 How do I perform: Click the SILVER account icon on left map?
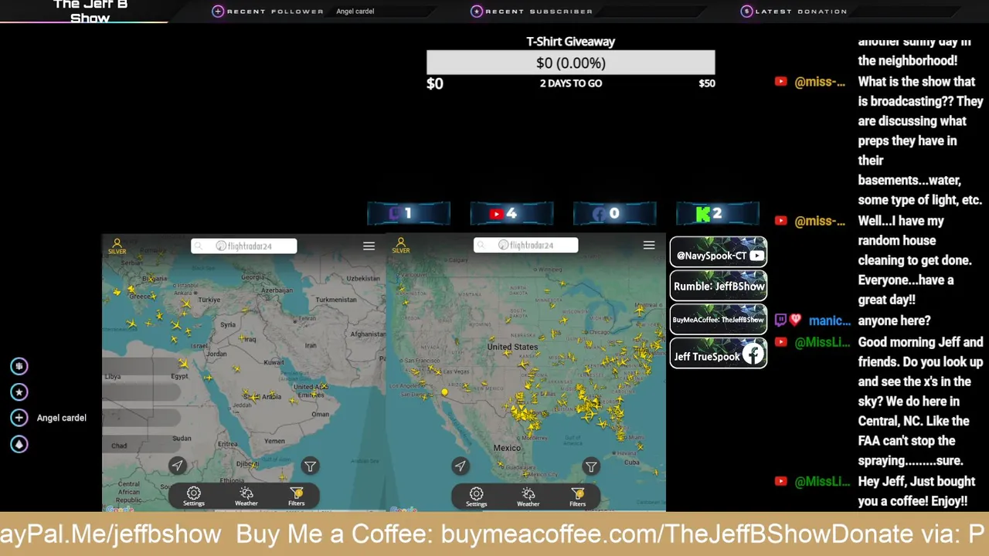point(117,246)
